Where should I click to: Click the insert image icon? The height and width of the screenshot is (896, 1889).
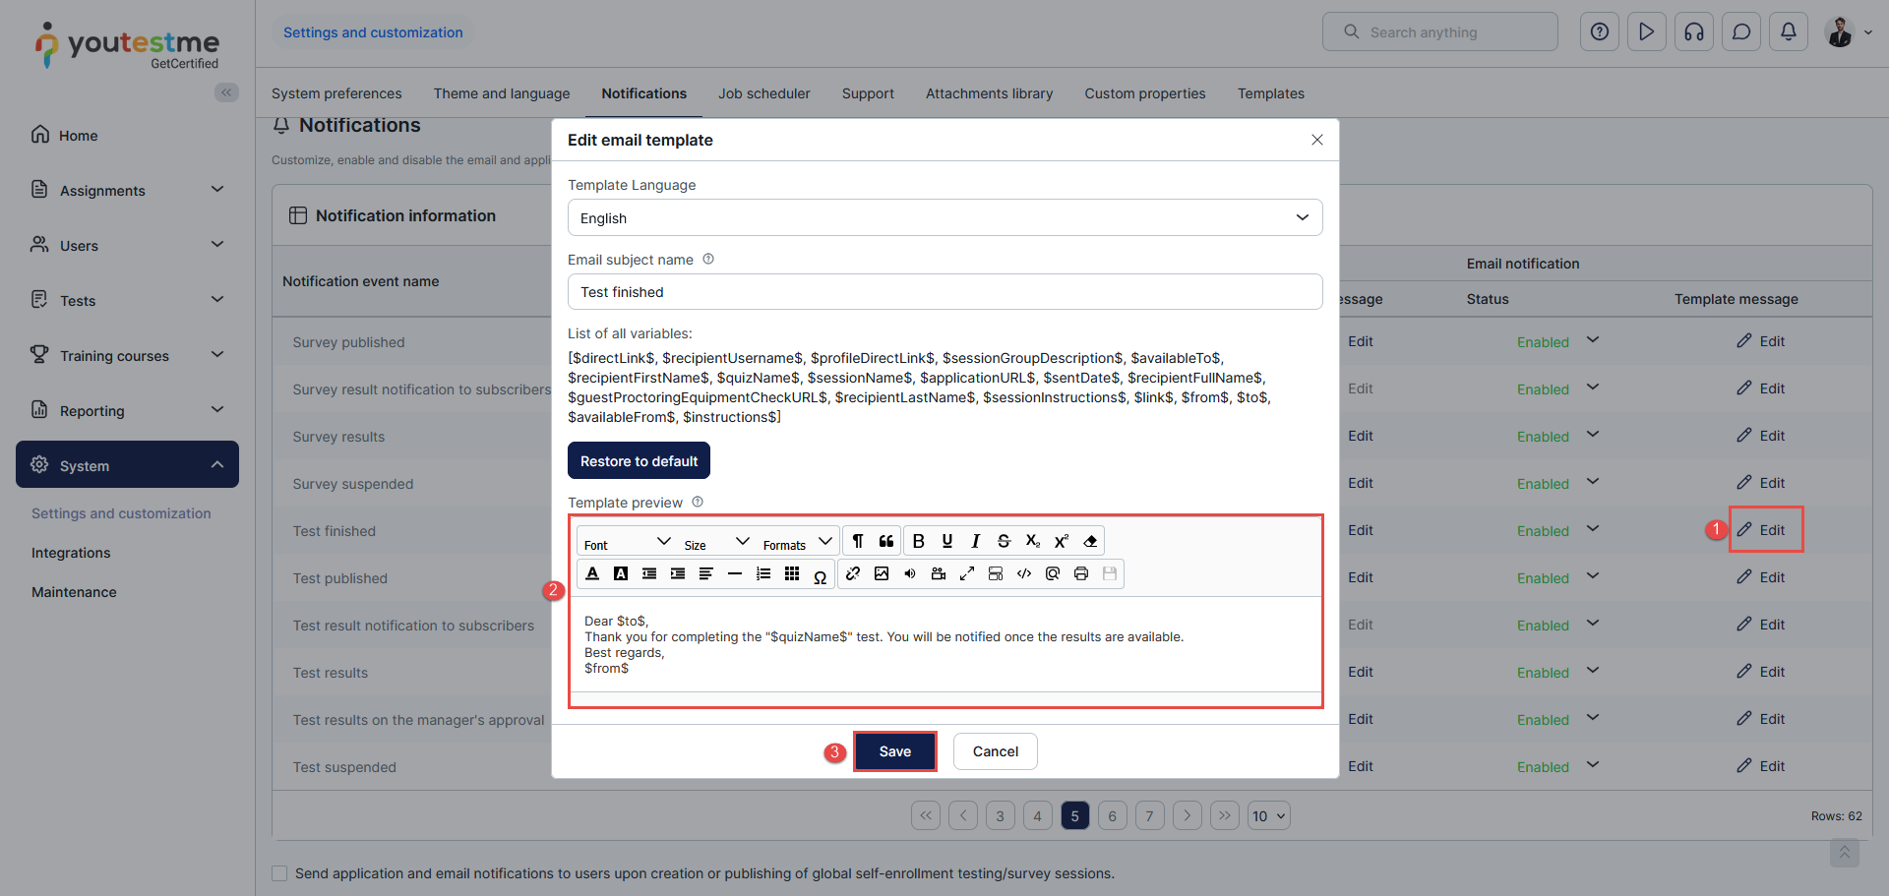[882, 574]
